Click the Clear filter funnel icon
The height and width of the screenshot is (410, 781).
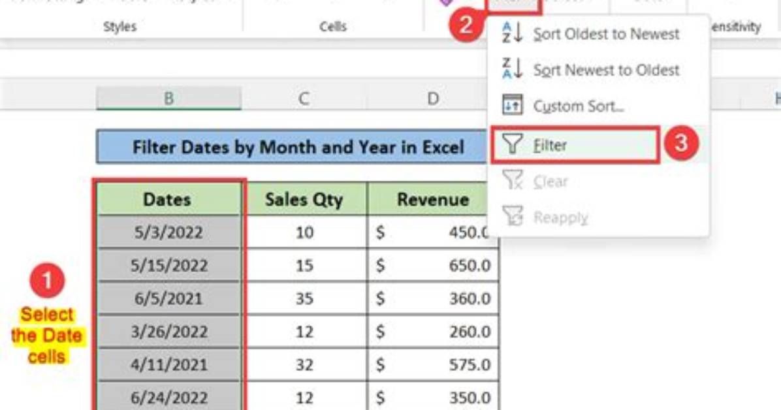[x=512, y=180]
